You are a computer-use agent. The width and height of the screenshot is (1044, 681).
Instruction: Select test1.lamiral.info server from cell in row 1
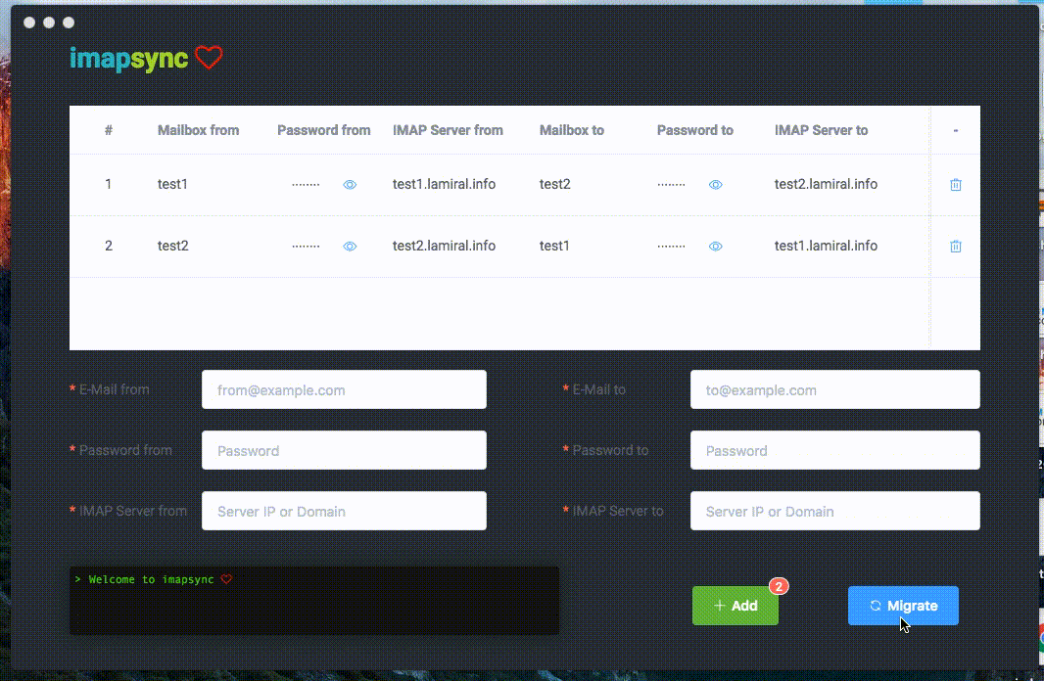click(x=444, y=184)
